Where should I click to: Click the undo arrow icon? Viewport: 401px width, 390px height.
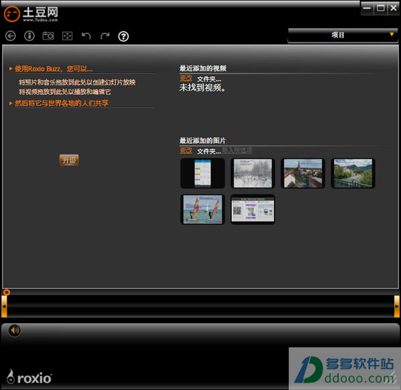[x=86, y=36]
